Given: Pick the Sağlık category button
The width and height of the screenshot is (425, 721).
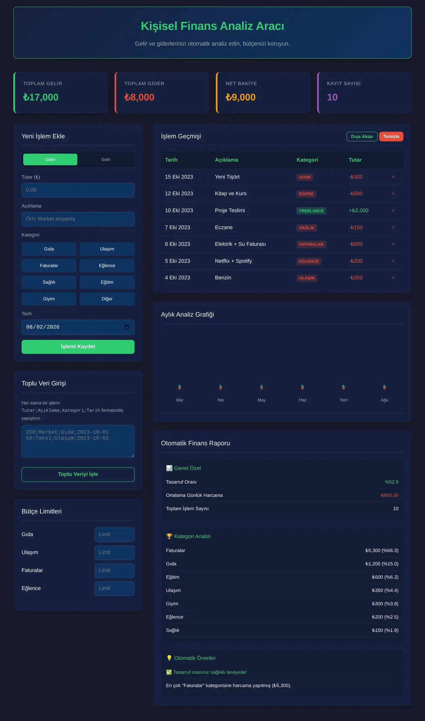Looking at the screenshot, I should [x=49, y=282].
